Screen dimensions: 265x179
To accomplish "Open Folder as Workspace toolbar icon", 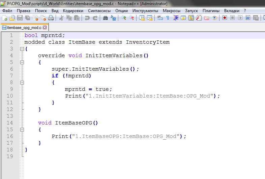I will point(207,18).
